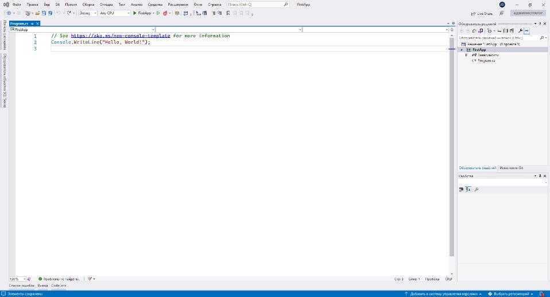Click the Undo arrow icon
The height and width of the screenshot is (297, 550).
click(x=58, y=13)
